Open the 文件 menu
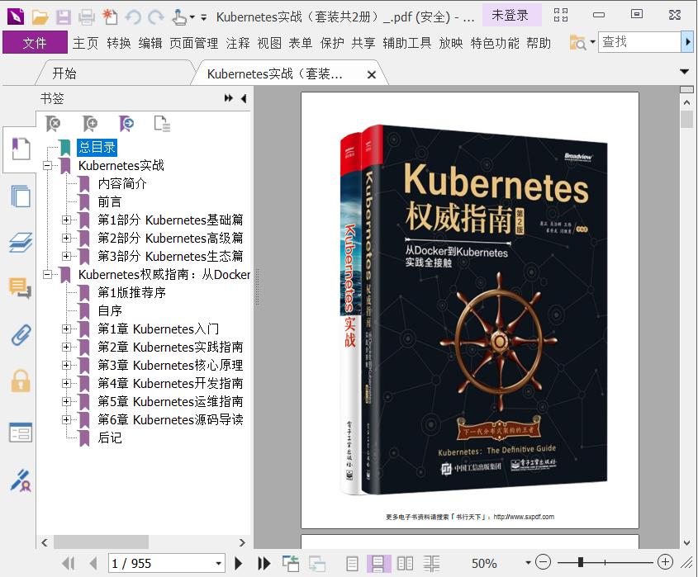The width and height of the screenshot is (698, 577). pyautogui.click(x=35, y=43)
